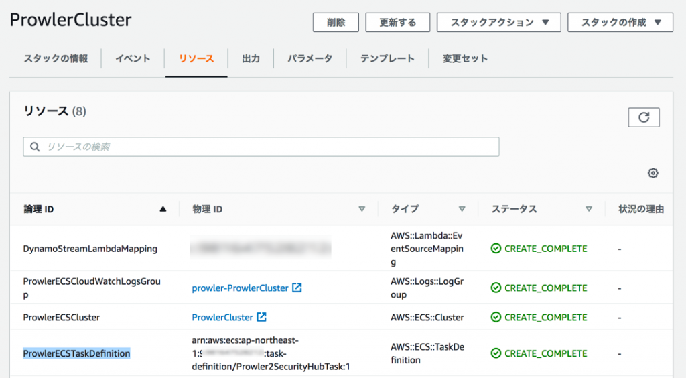Sort by 論理 ID column arrow
The width and height of the screenshot is (686, 378).
[x=163, y=209]
